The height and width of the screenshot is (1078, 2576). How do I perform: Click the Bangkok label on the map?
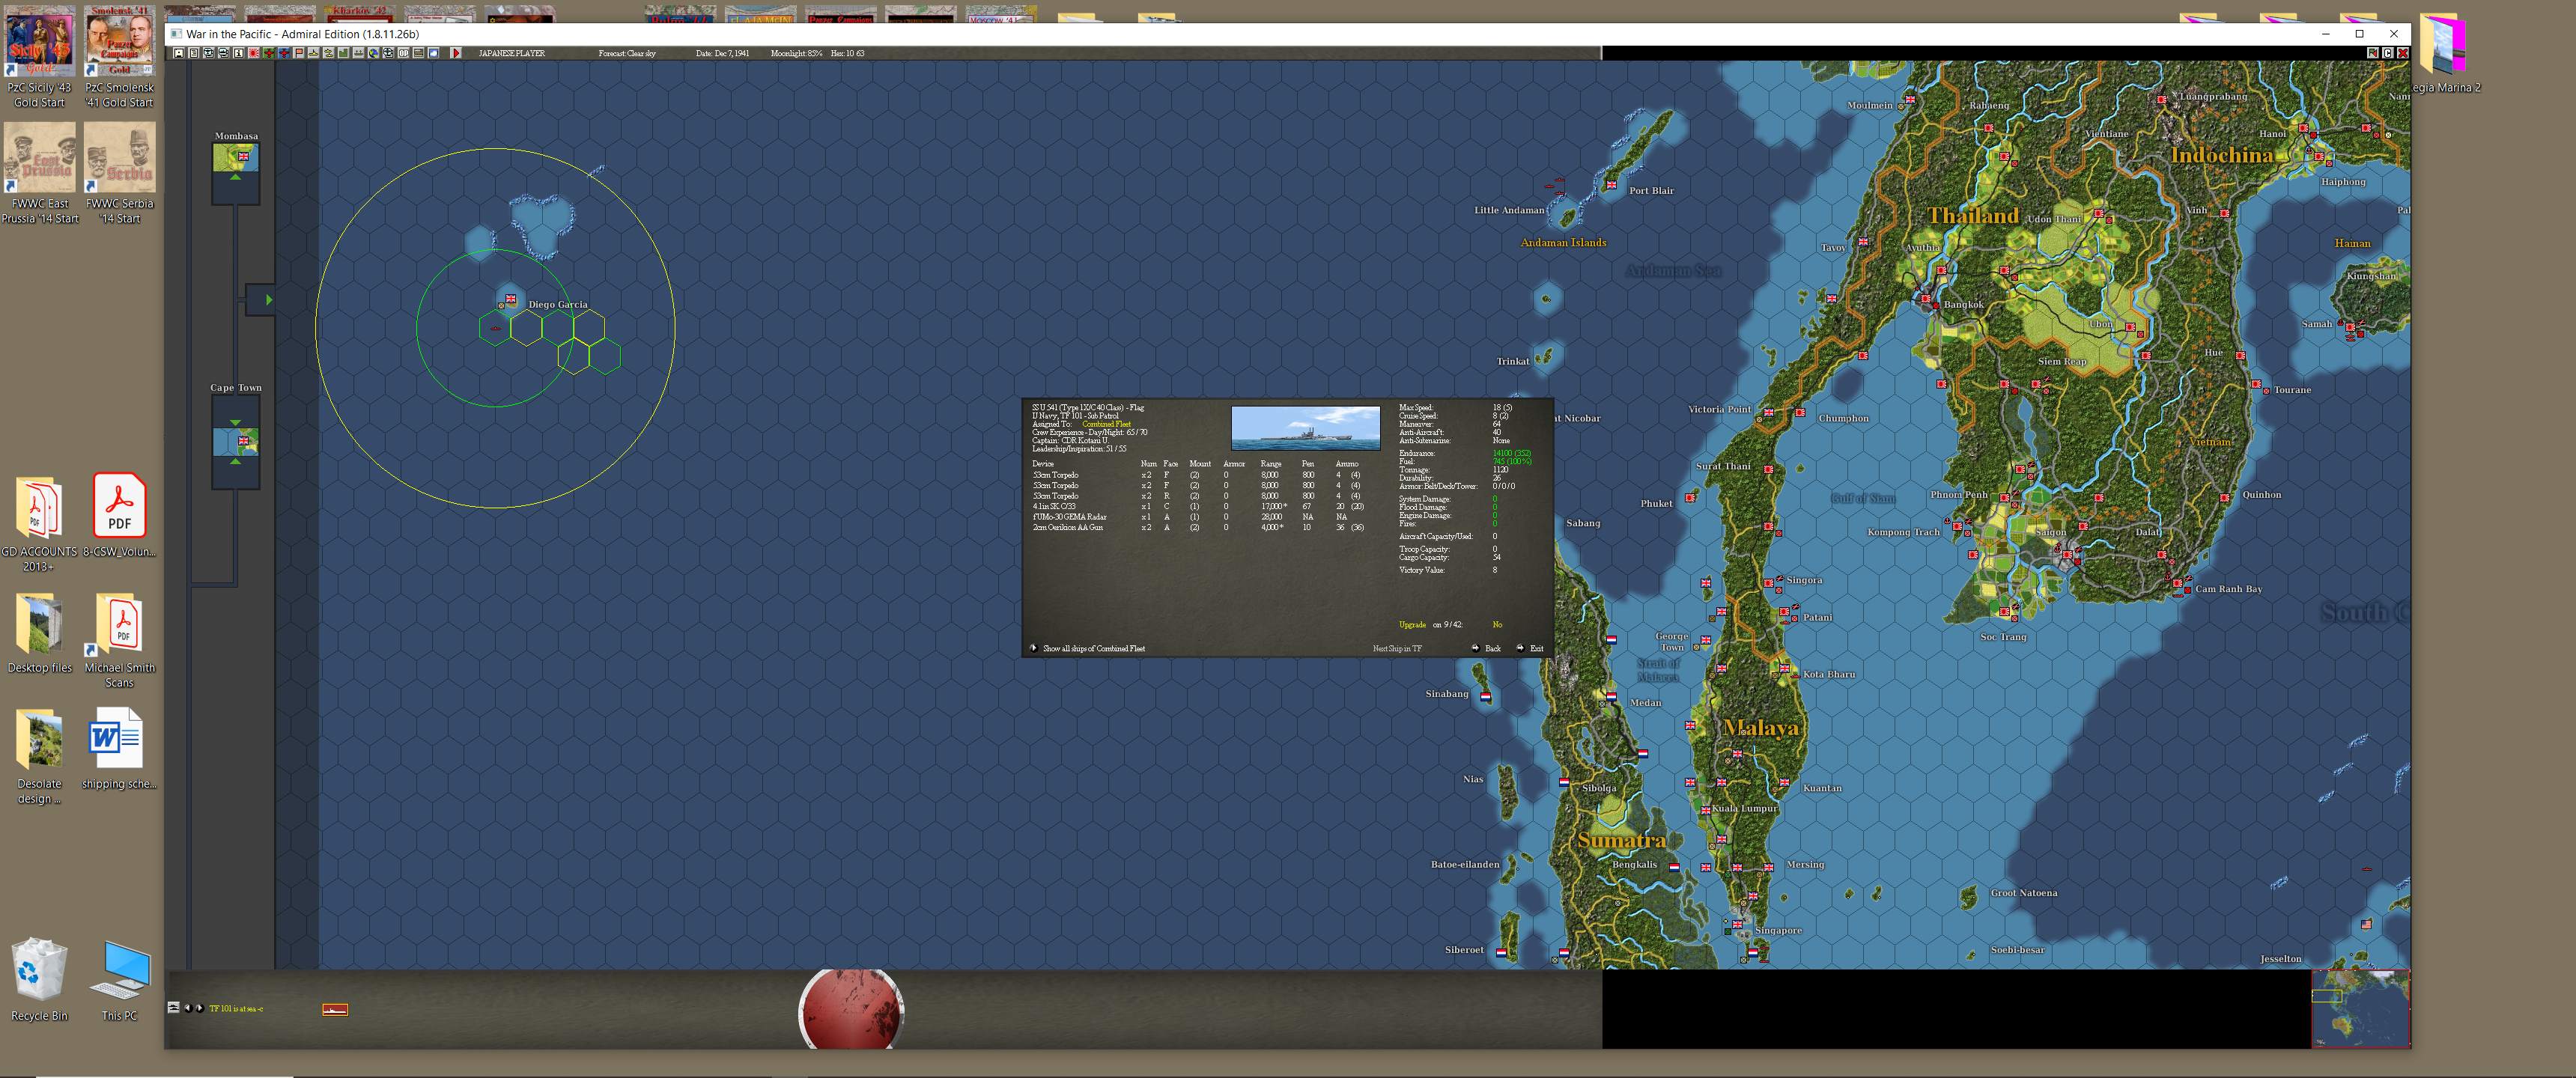[1964, 304]
